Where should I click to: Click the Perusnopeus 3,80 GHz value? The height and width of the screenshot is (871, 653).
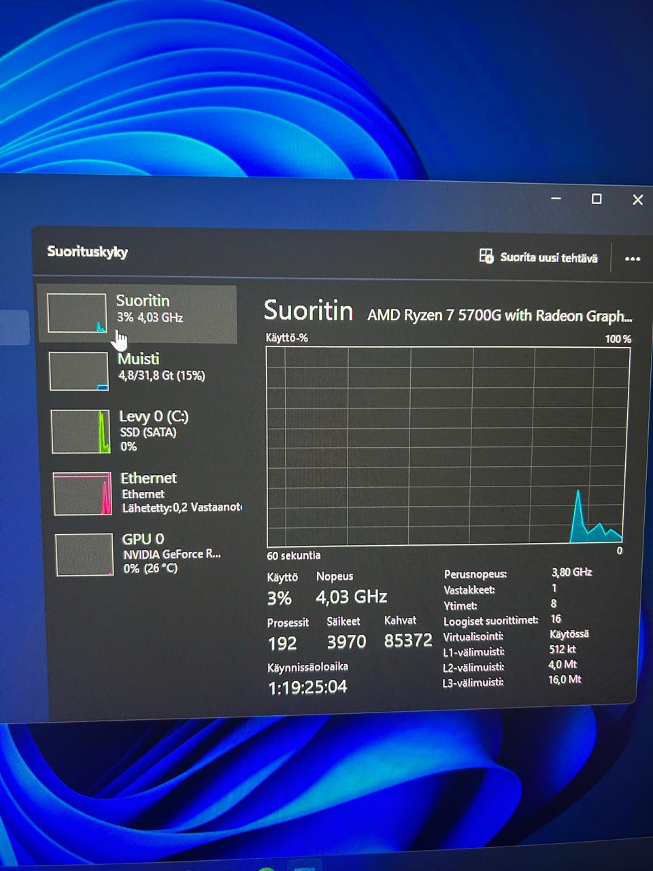571,572
